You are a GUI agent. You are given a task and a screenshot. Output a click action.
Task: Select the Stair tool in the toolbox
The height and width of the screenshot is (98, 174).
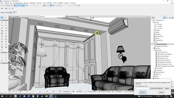[2, 31]
